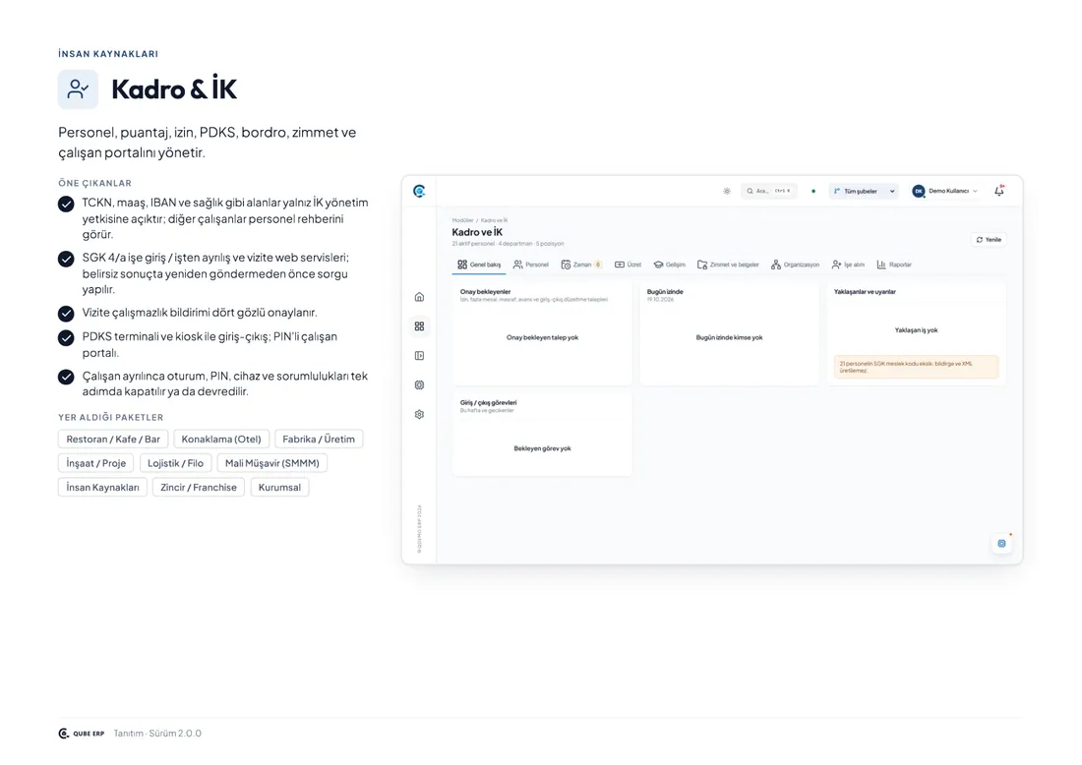1082x765 pixels.
Task: Toggle the sun theme switch in the header
Action: point(727,191)
